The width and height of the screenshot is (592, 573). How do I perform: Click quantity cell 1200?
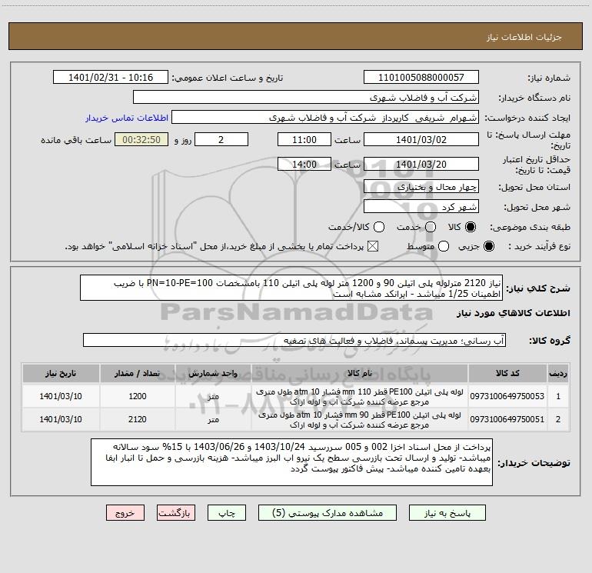click(x=138, y=396)
